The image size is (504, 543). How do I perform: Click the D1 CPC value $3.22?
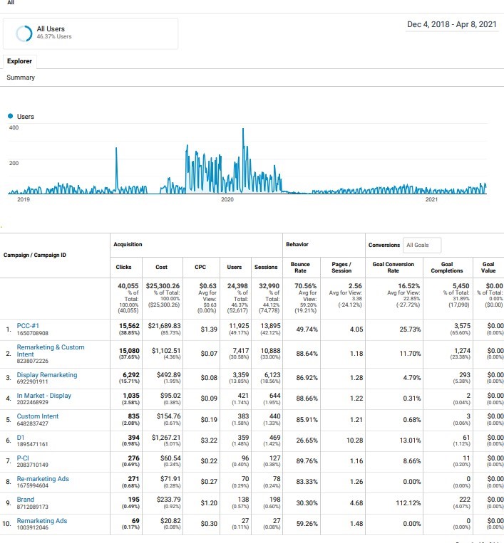pyautogui.click(x=209, y=440)
